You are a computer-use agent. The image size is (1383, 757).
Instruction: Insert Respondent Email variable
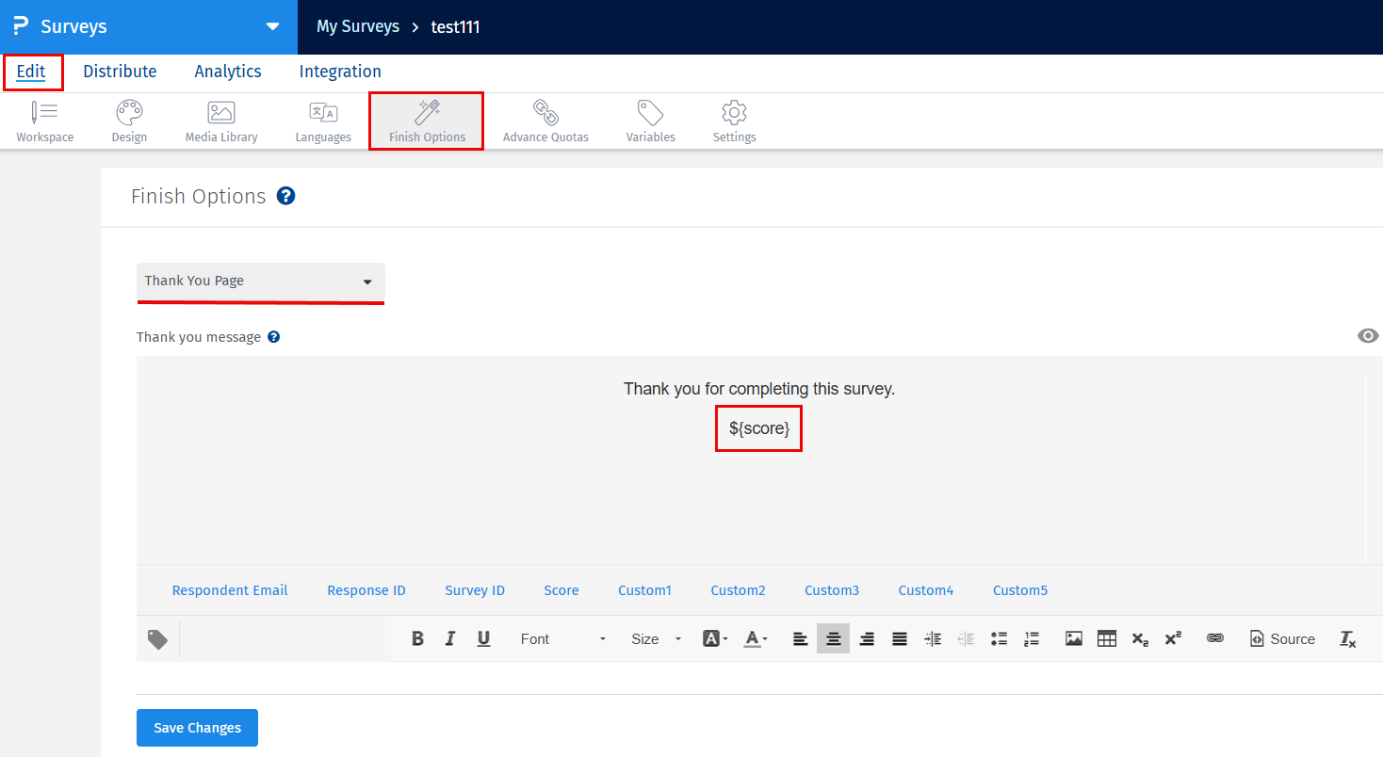(x=230, y=590)
